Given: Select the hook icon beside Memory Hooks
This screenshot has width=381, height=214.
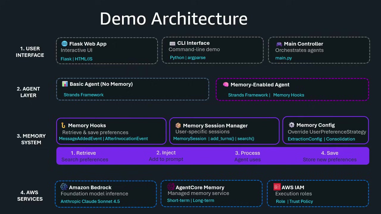Looking at the screenshot, I should (x=63, y=125).
